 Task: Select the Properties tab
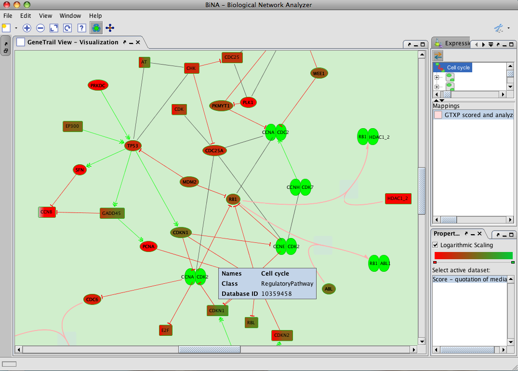[x=446, y=234]
